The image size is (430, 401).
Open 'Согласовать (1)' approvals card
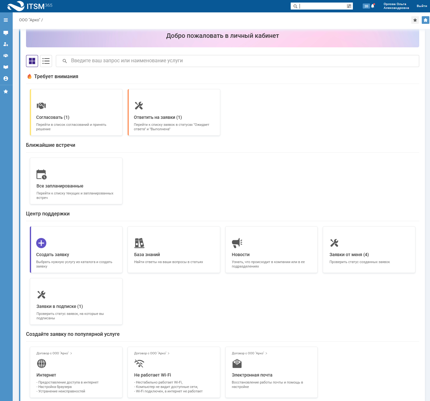pos(76,112)
